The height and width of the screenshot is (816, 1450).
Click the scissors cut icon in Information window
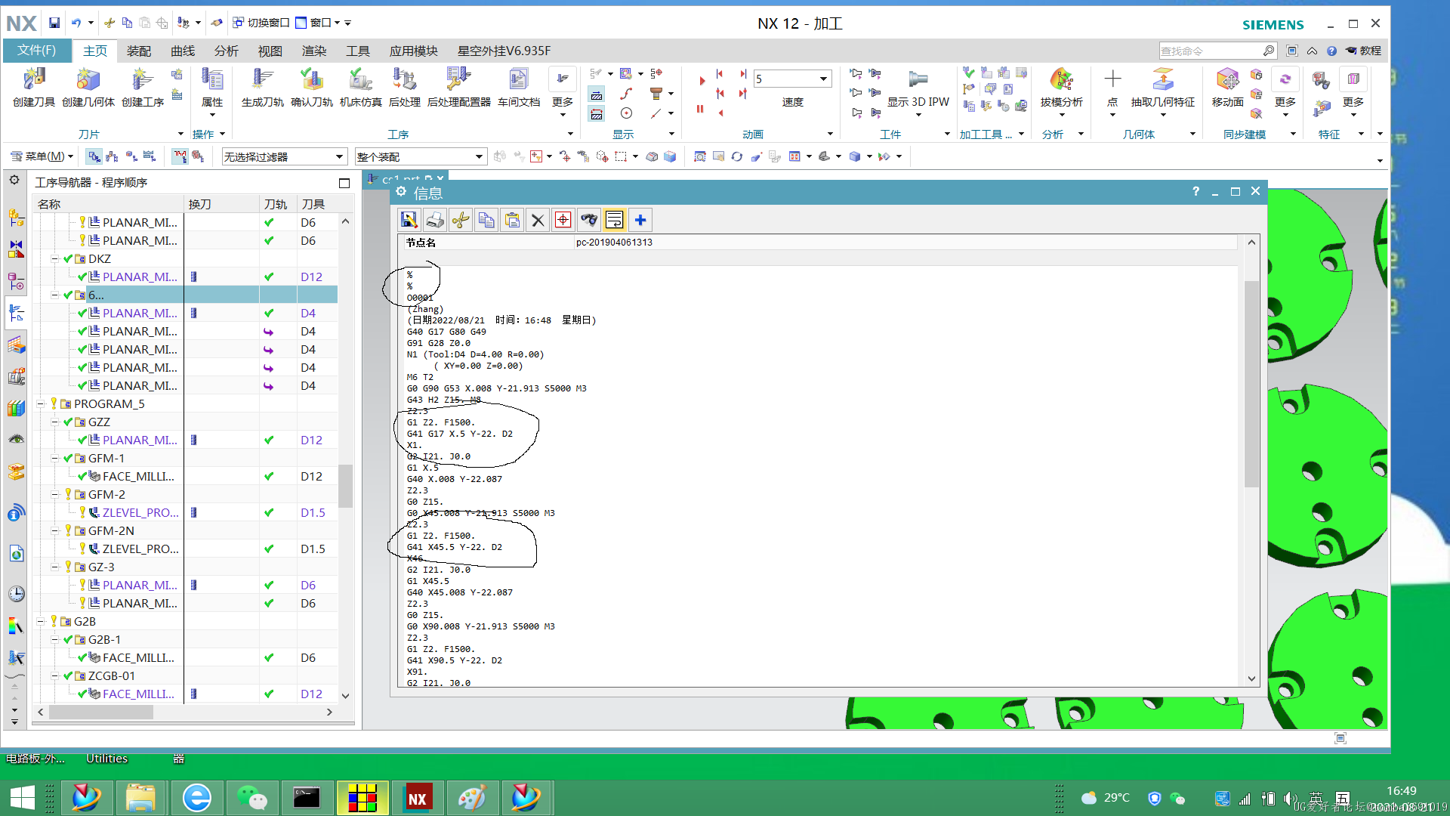(461, 220)
